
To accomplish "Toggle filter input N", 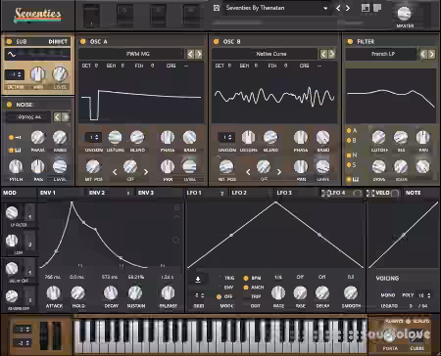I will (x=349, y=156).
